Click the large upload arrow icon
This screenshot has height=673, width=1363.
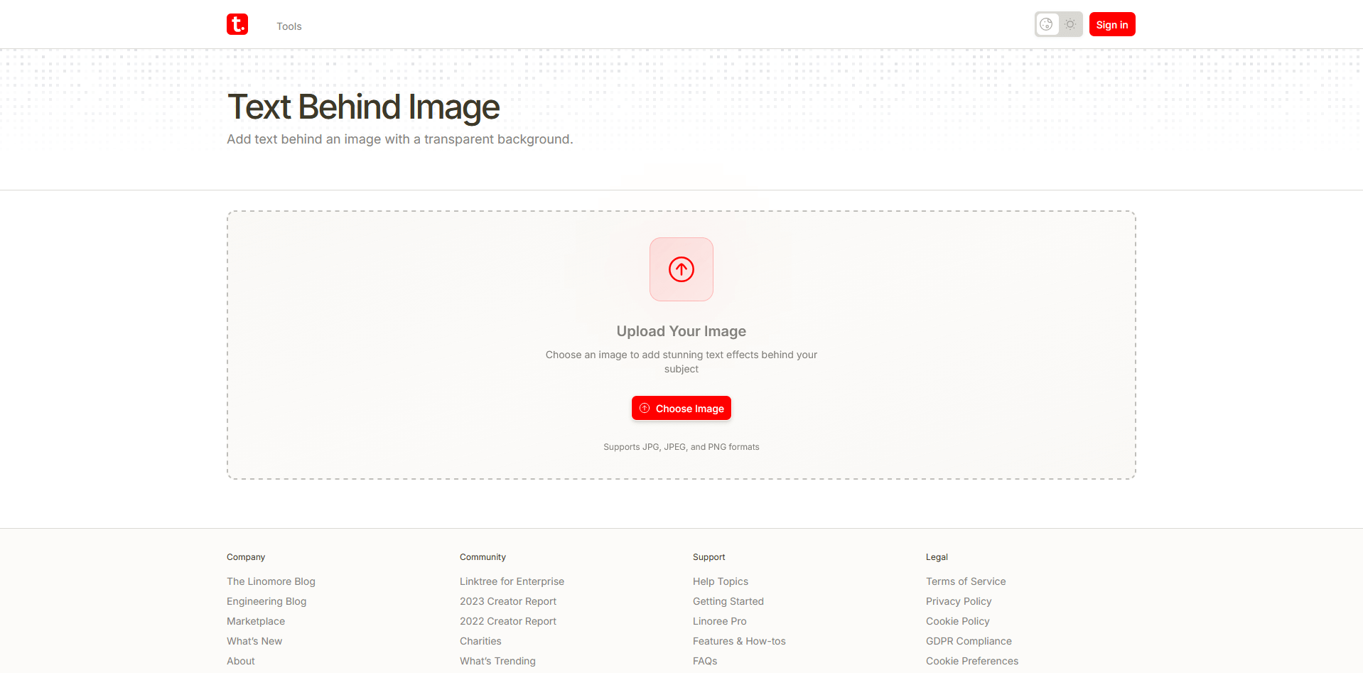(x=681, y=269)
